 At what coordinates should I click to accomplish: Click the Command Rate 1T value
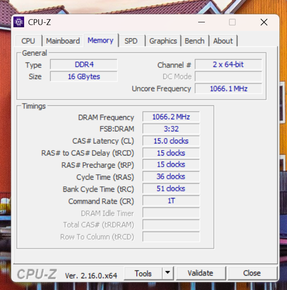click(x=171, y=201)
